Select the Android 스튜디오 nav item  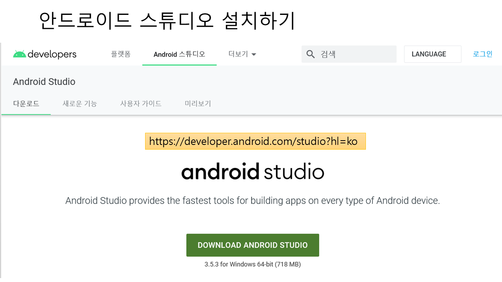pyautogui.click(x=179, y=54)
